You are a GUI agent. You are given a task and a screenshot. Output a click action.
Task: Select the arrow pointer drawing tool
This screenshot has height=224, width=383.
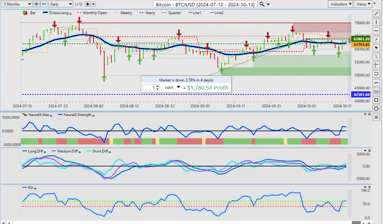[x=376, y=48]
